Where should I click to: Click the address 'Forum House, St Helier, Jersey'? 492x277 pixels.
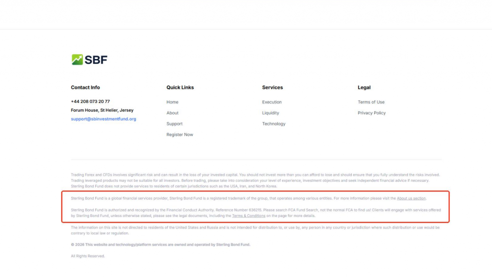102,110
